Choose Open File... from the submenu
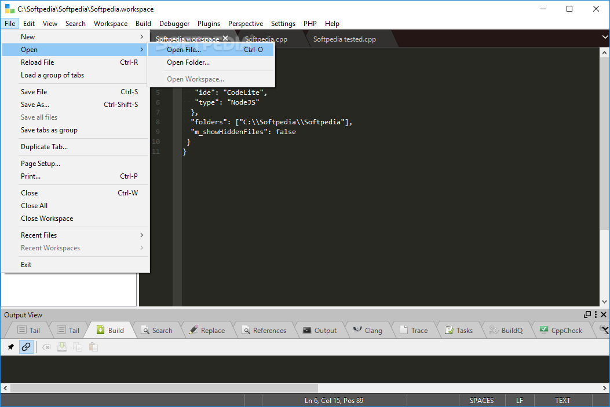This screenshot has height=407, width=610. pyautogui.click(x=211, y=49)
